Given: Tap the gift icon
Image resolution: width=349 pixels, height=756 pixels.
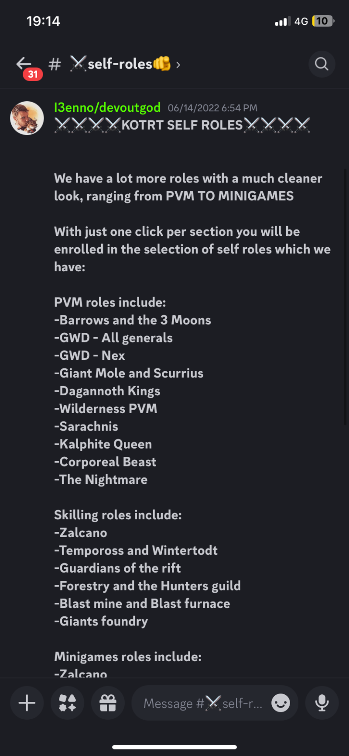Looking at the screenshot, I should point(108,703).
